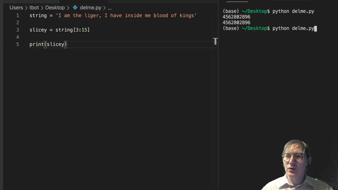Click line number 3 in gutter

(x=17, y=30)
